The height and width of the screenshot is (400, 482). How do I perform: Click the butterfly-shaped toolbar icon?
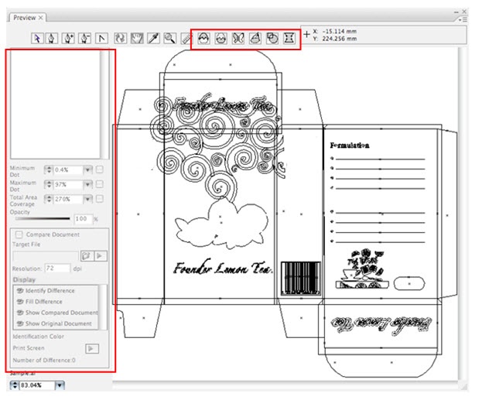pyautogui.click(x=238, y=37)
